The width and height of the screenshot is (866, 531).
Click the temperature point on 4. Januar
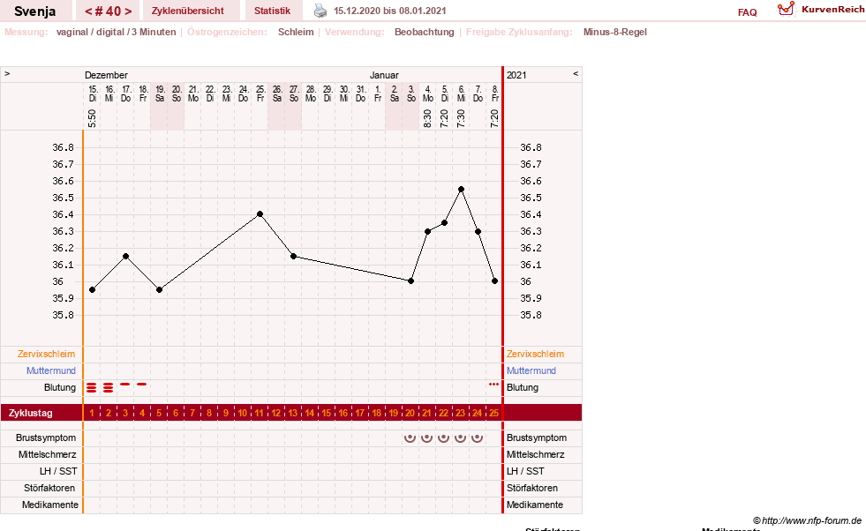click(427, 231)
